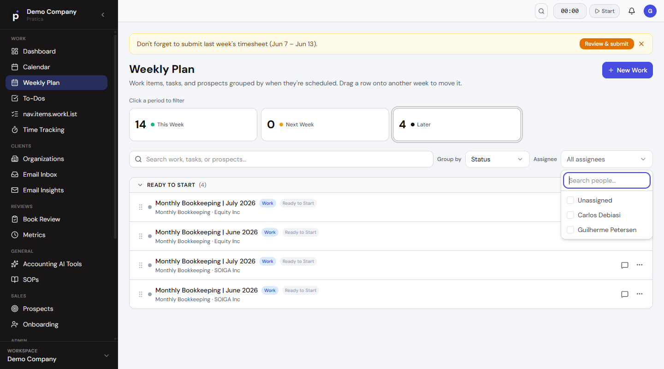Open Monthly Bookkeeping July 2026 for Equity Inc

click(x=205, y=203)
